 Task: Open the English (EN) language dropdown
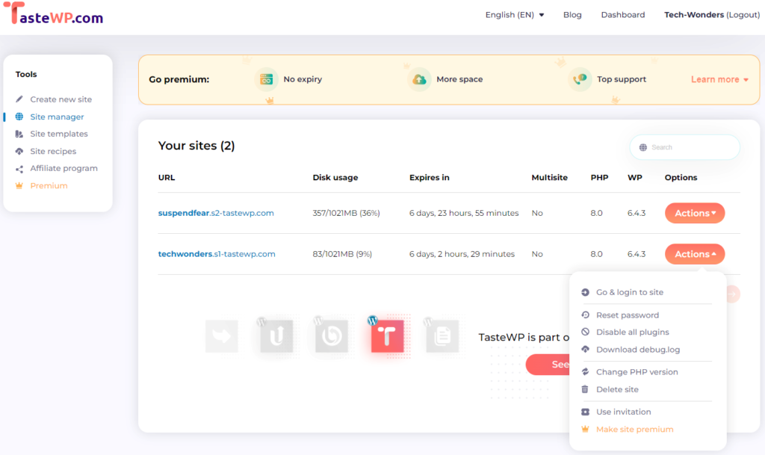pos(514,15)
